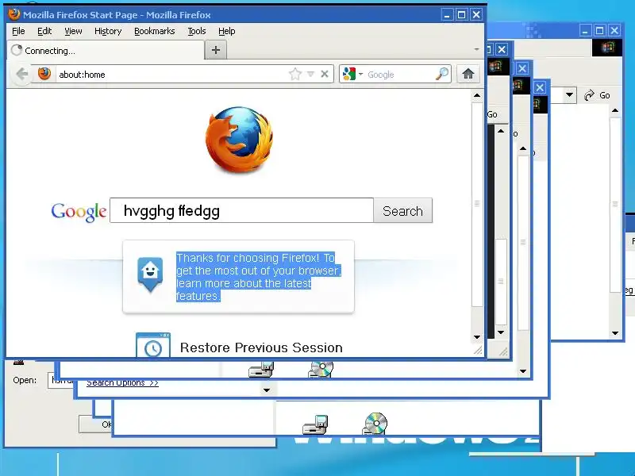Image resolution: width=635 pixels, height=476 pixels.
Task: Click the search box containing 'hvgghg ffedgg'
Action: click(x=241, y=210)
